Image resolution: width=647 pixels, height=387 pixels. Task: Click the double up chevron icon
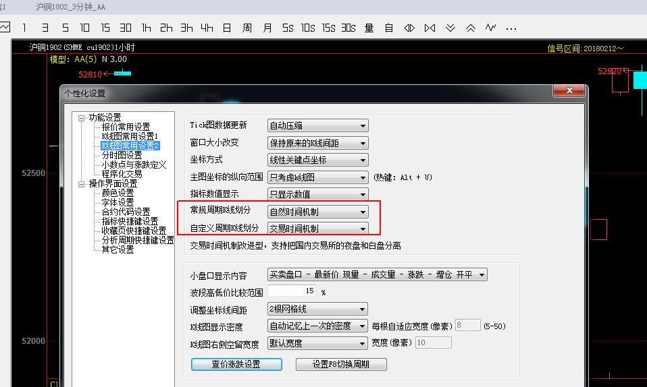(471, 28)
